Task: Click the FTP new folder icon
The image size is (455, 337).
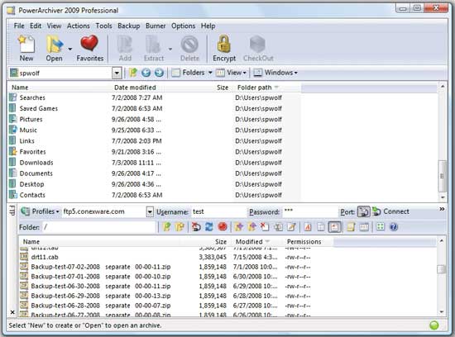Action: coord(180,227)
